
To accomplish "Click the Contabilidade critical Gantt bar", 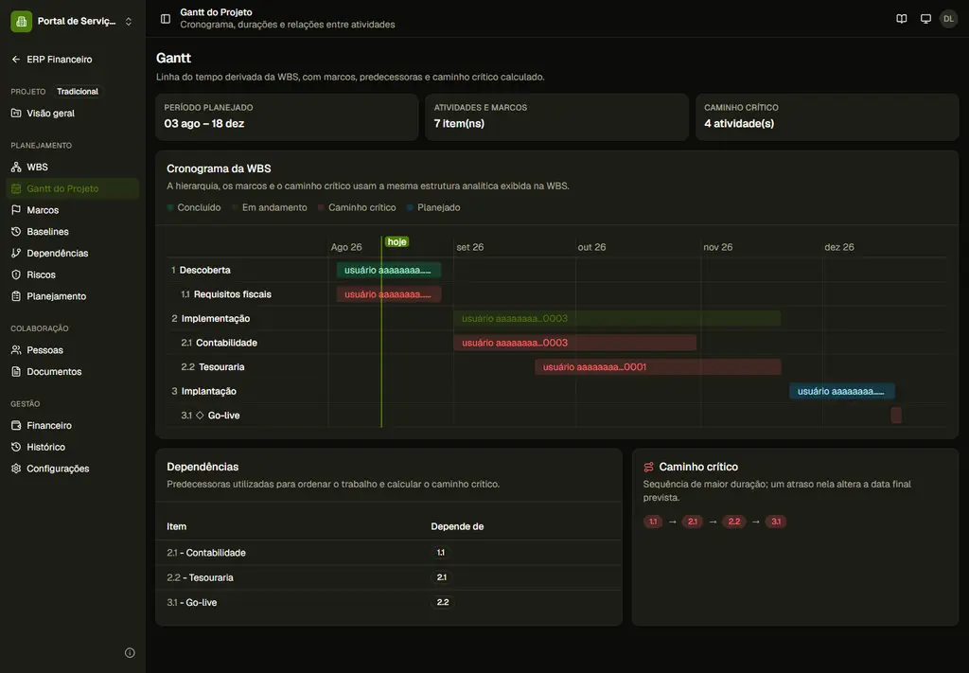I will click(x=574, y=343).
